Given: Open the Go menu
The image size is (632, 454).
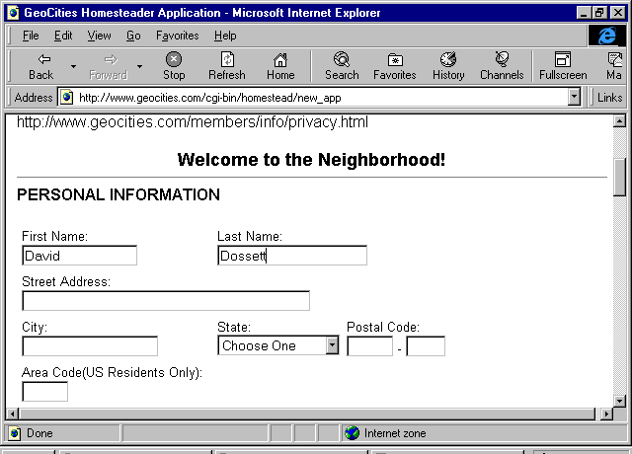Looking at the screenshot, I should pos(133,36).
